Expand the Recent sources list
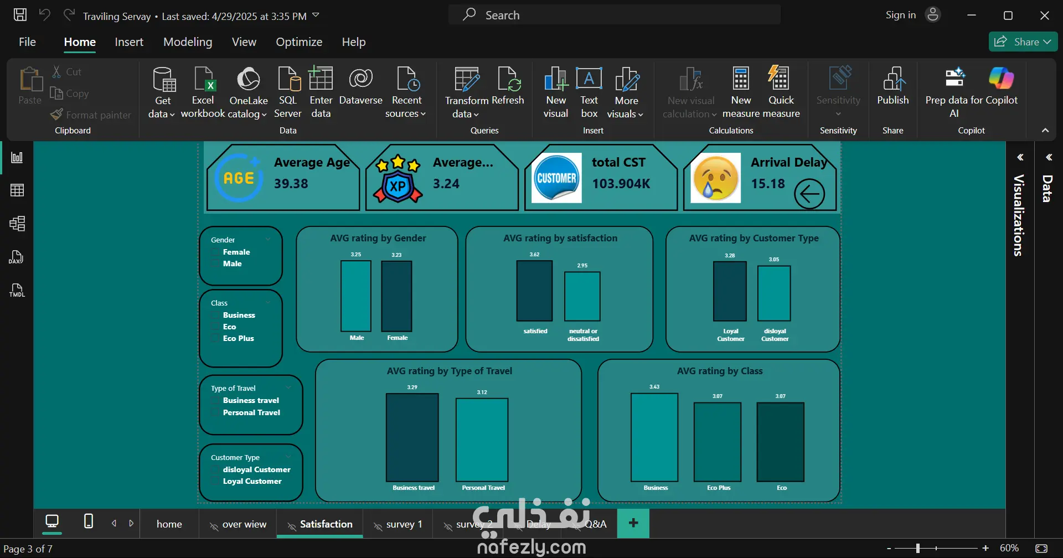This screenshot has width=1063, height=558. pyautogui.click(x=406, y=92)
